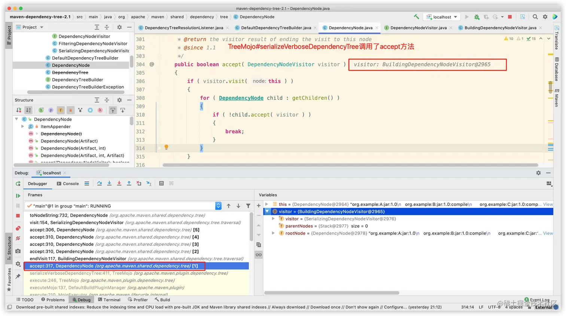The height and width of the screenshot is (316, 566).
Task: Filter frames with funnel icon
Action: (x=248, y=206)
